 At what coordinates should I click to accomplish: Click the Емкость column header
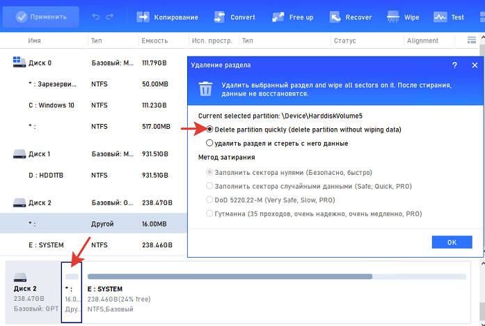pos(154,41)
